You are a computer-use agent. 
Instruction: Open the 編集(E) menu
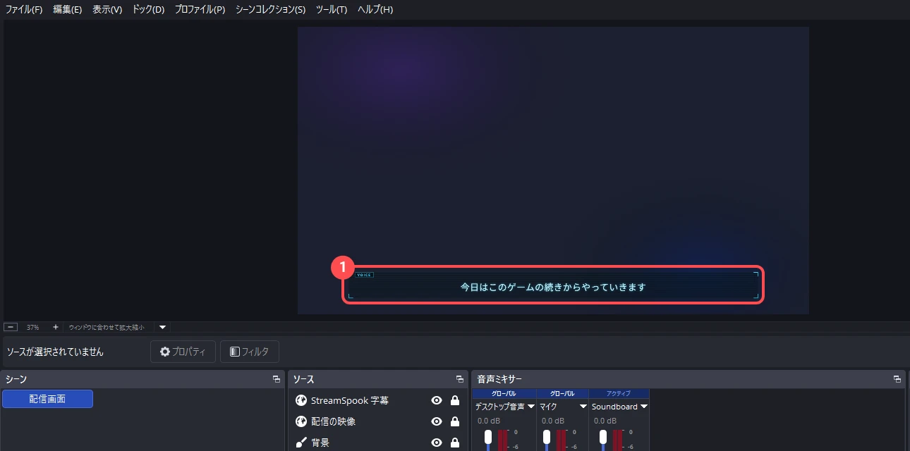68,10
